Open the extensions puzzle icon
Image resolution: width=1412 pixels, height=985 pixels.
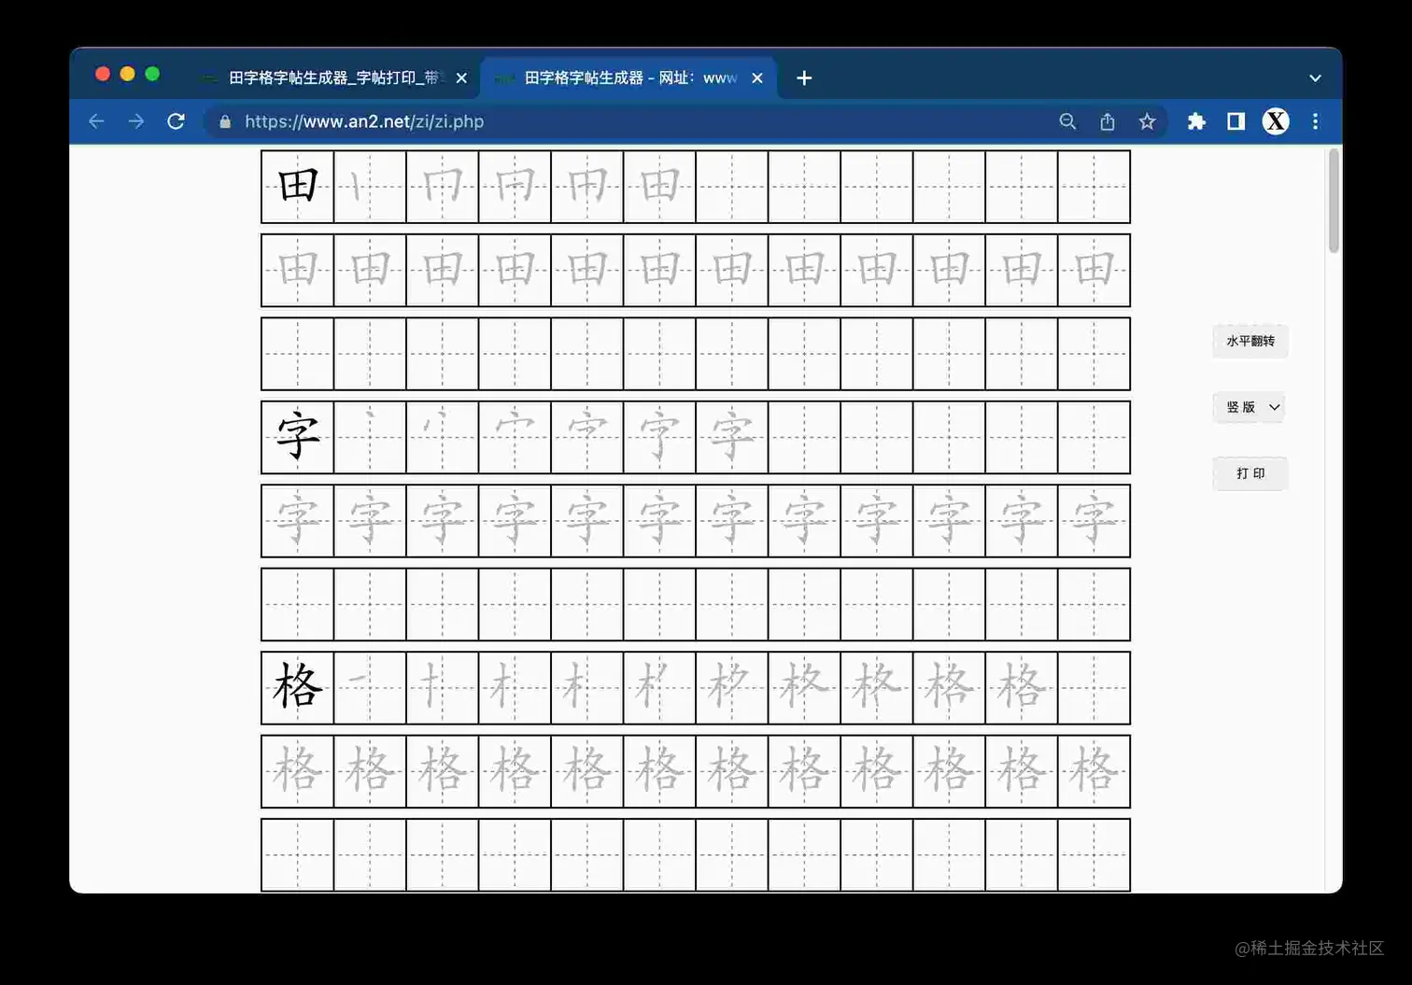(x=1196, y=121)
